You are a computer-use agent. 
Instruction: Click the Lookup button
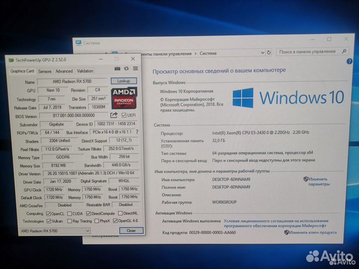(x=124, y=81)
